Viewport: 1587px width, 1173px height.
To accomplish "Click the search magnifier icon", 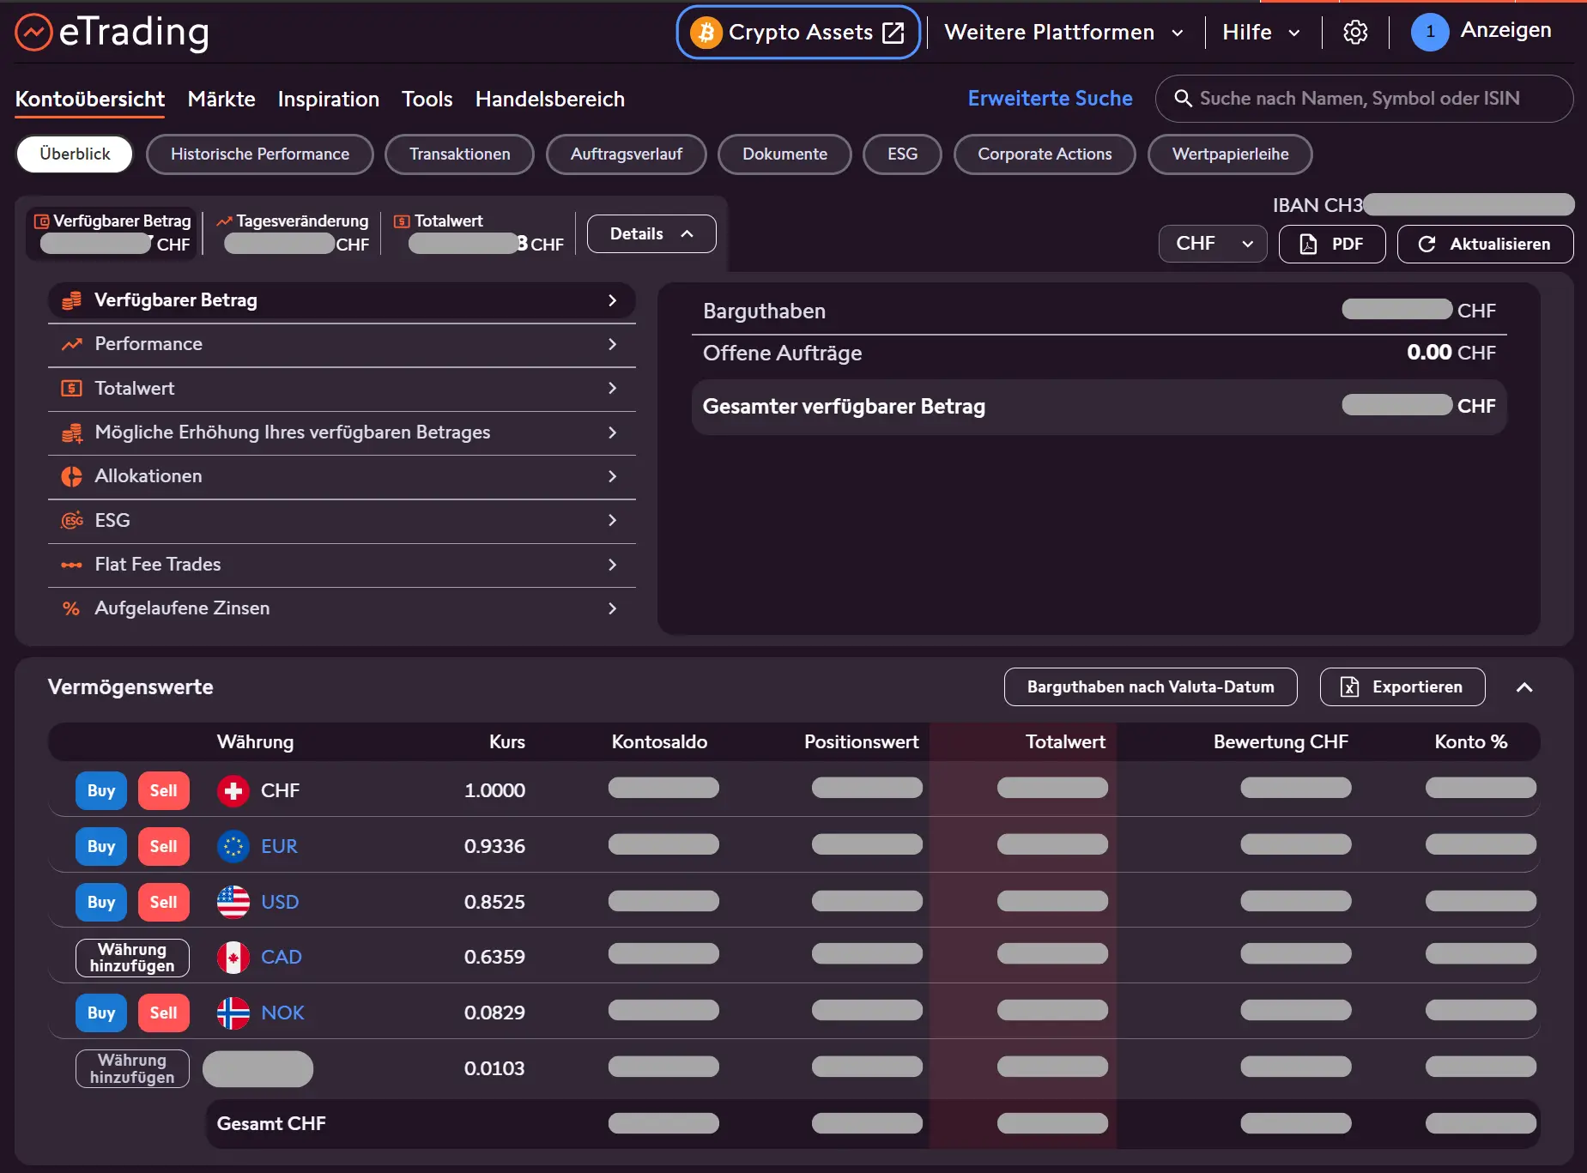I will pos(1183,99).
